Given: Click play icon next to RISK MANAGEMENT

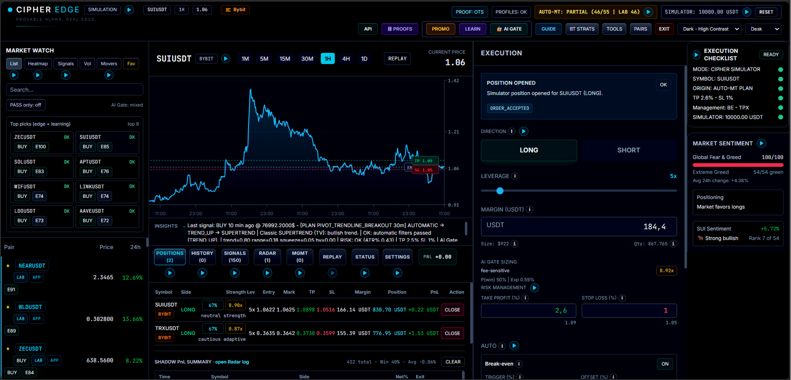Looking at the screenshot, I should (x=534, y=288).
